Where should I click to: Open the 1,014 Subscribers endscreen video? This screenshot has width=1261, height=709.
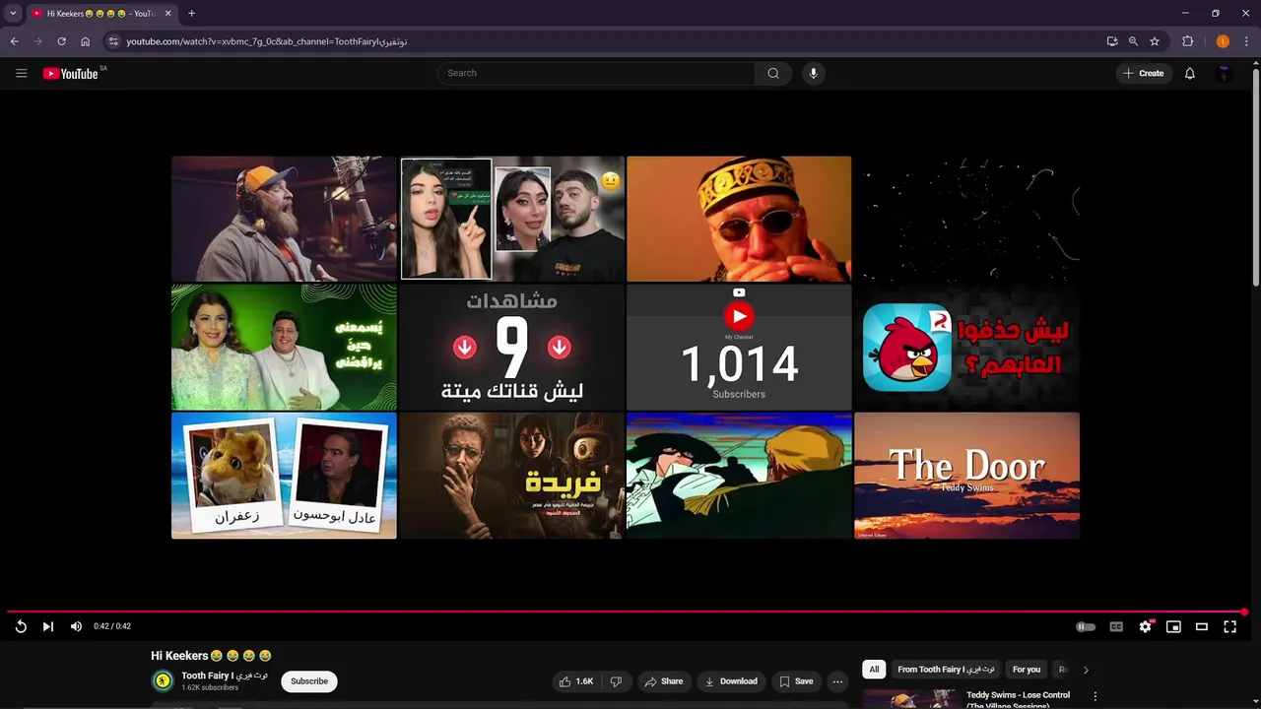click(739, 348)
